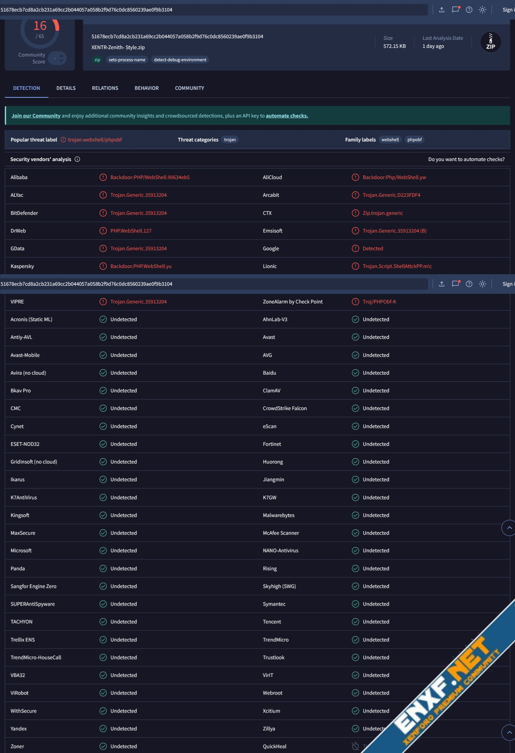Image resolution: width=515 pixels, height=753 pixels.
Task: Click the Sangfor Engine Zero vendor name
Action: point(33,586)
